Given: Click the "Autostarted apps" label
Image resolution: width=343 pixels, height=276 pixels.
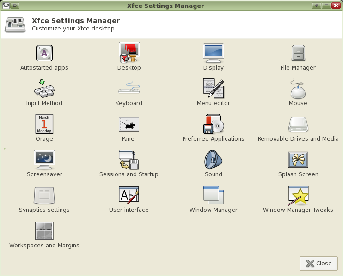Looking at the screenshot, I should (44, 68).
